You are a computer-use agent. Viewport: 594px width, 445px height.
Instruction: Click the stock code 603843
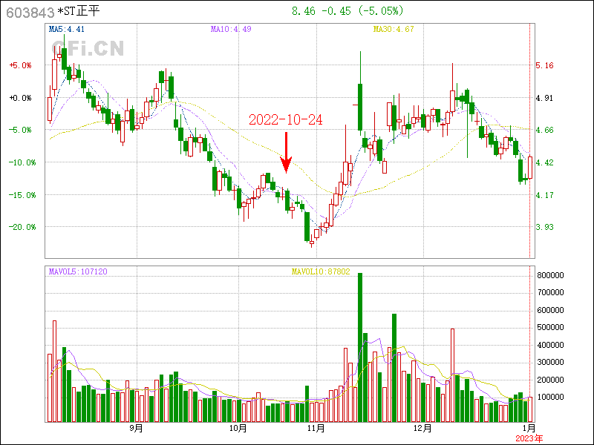30,12
